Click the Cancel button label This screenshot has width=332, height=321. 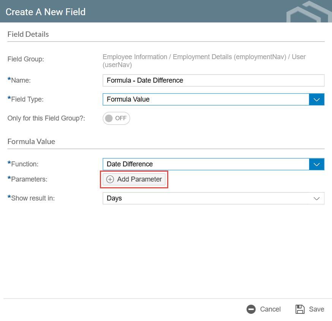pos(270,309)
